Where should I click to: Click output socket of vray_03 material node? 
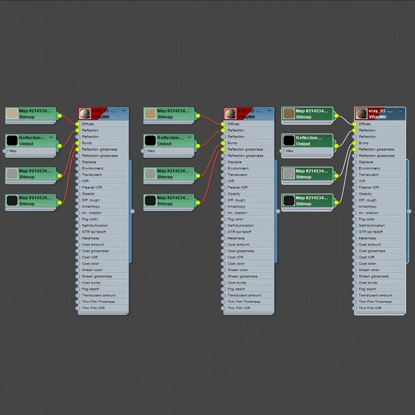tap(409, 211)
